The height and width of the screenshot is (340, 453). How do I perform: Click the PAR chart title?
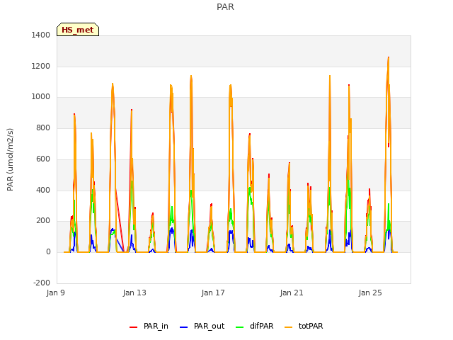pyautogui.click(x=225, y=7)
